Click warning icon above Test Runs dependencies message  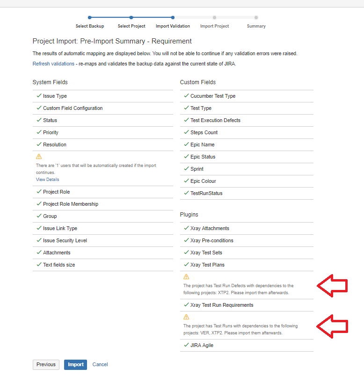click(186, 317)
